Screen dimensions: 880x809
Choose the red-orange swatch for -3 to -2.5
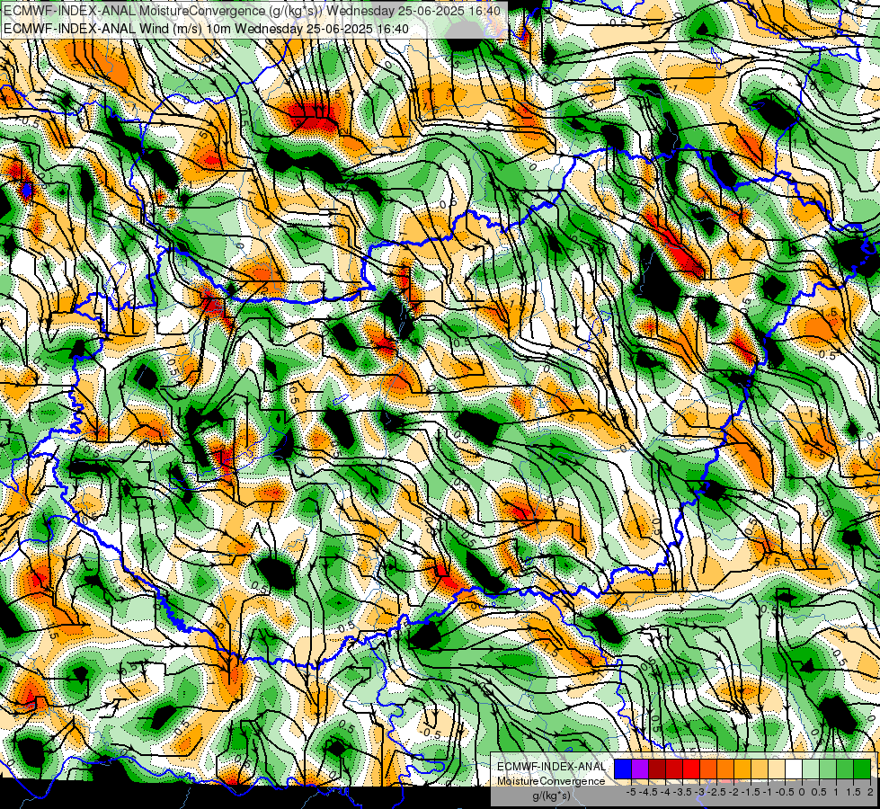pos(708,769)
